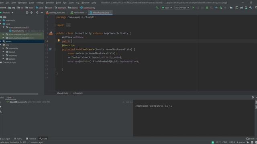The width and height of the screenshot is (257, 144).
Task: Click the '4 spaces' indent in status bar
Action: (241, 142)
